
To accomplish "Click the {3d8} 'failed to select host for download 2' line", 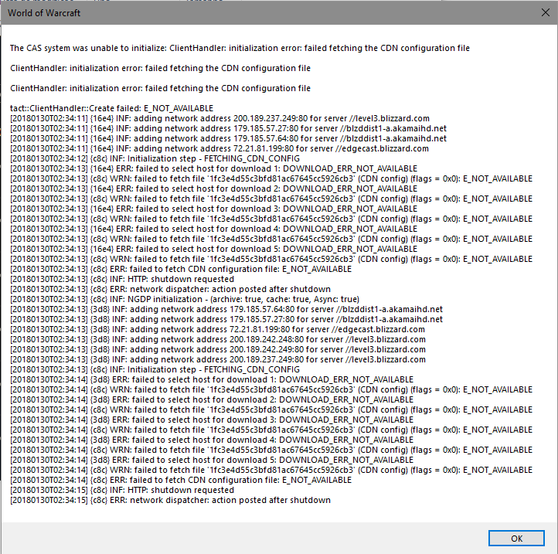I will tap(212, 399).
